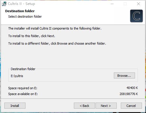Proceed with the Next > button
The width and height of the screenshot is (146, 113).
[x=106, y=106]
